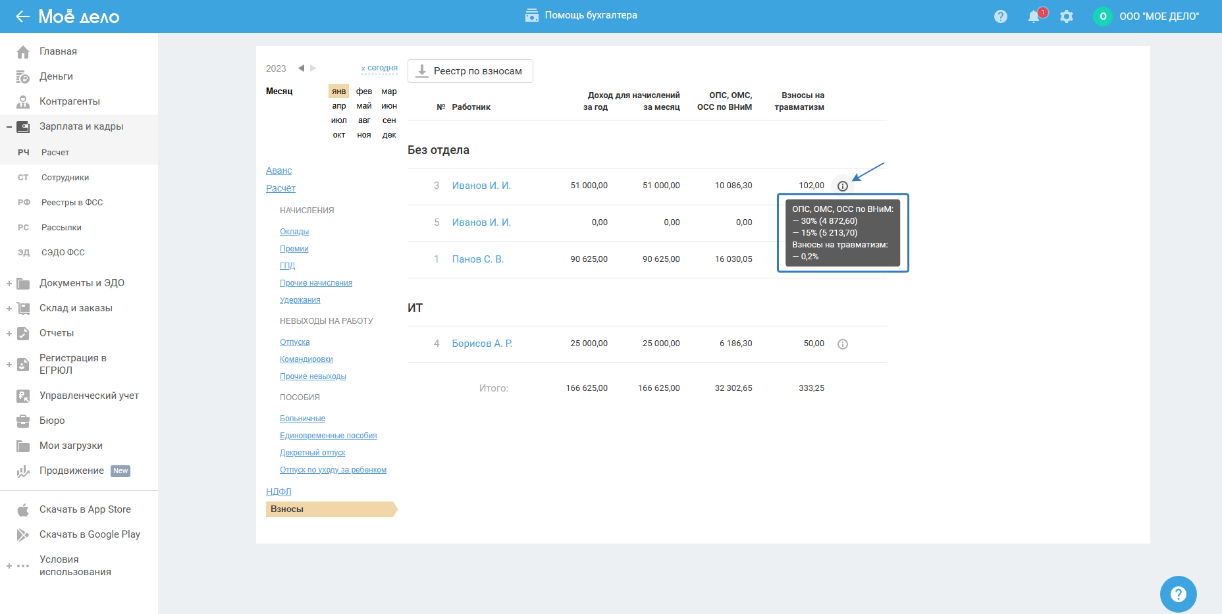1222x614 pixels.
Task: Open the floating help chat button
Action: coord(1178,594)
